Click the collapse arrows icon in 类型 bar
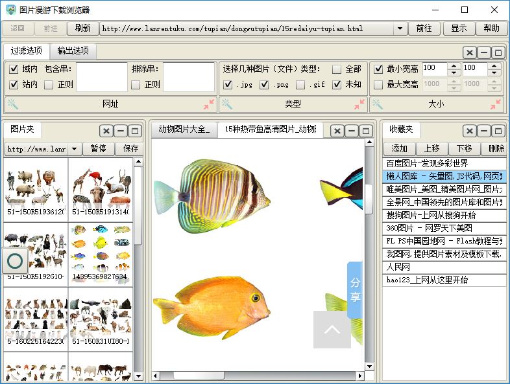Viewport: 510px width, 384px height. 359,104
